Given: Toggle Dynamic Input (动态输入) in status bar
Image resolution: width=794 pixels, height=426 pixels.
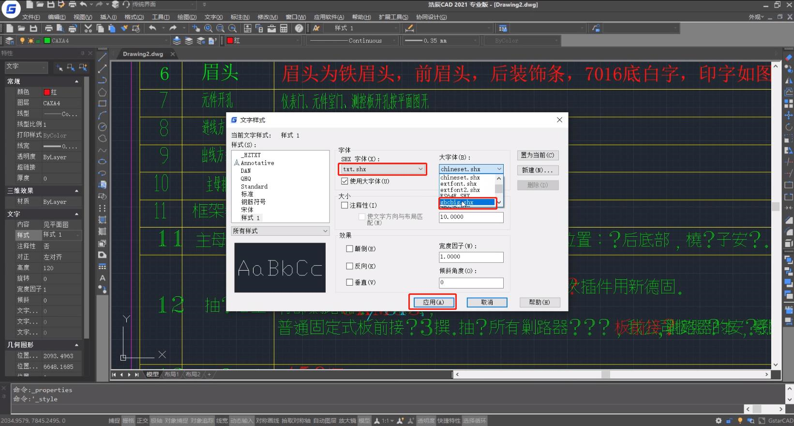Looking at the screenshot, I should (241, 421).
